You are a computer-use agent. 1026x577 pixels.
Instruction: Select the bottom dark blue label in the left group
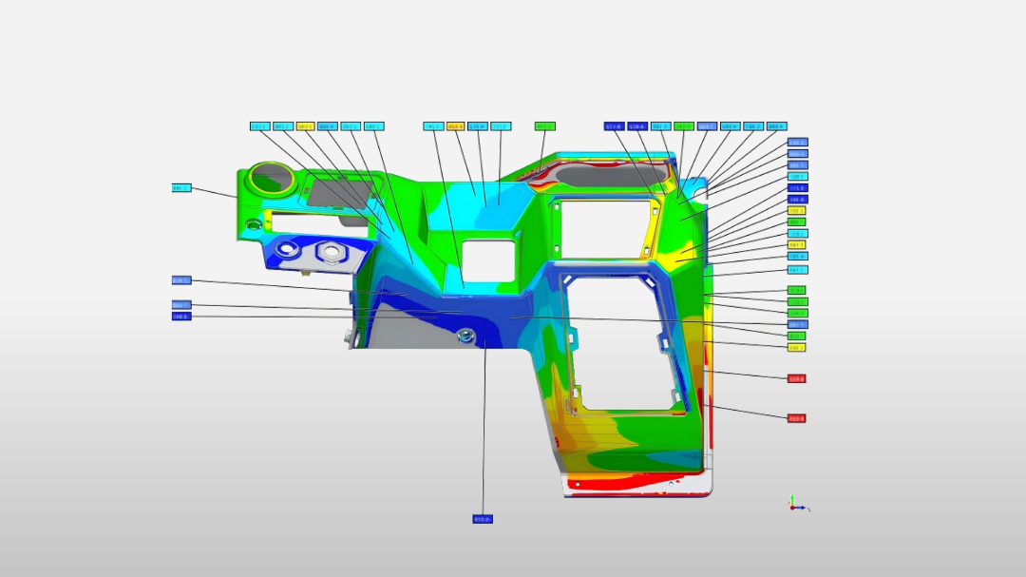coord(181,316)
